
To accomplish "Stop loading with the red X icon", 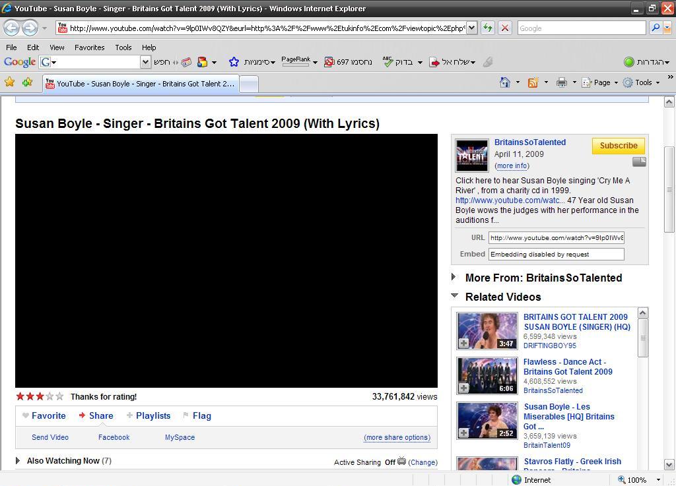I will [505, 28].
